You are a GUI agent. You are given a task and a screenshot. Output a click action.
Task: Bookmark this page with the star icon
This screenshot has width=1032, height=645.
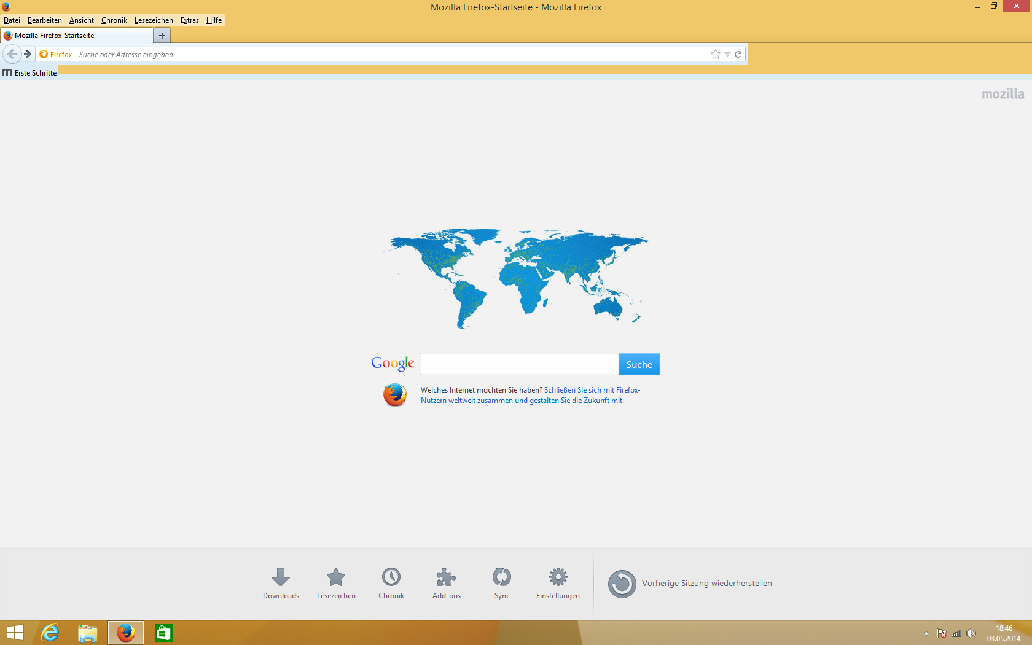tap(716, 54)
